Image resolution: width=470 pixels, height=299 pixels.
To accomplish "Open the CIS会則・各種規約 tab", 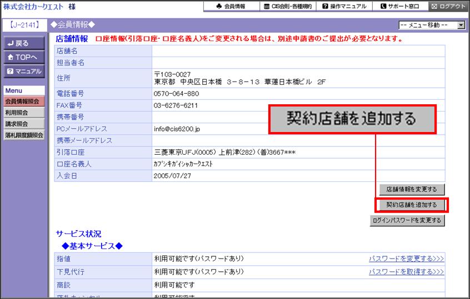I will [288, 6].
